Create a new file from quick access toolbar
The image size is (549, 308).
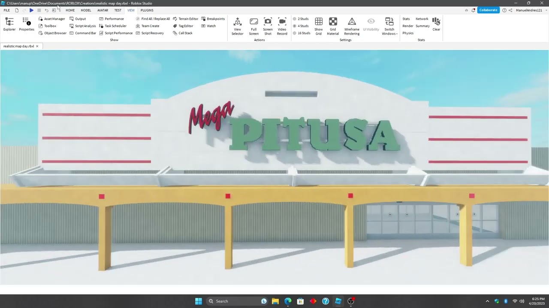click(x=17, y=10)
